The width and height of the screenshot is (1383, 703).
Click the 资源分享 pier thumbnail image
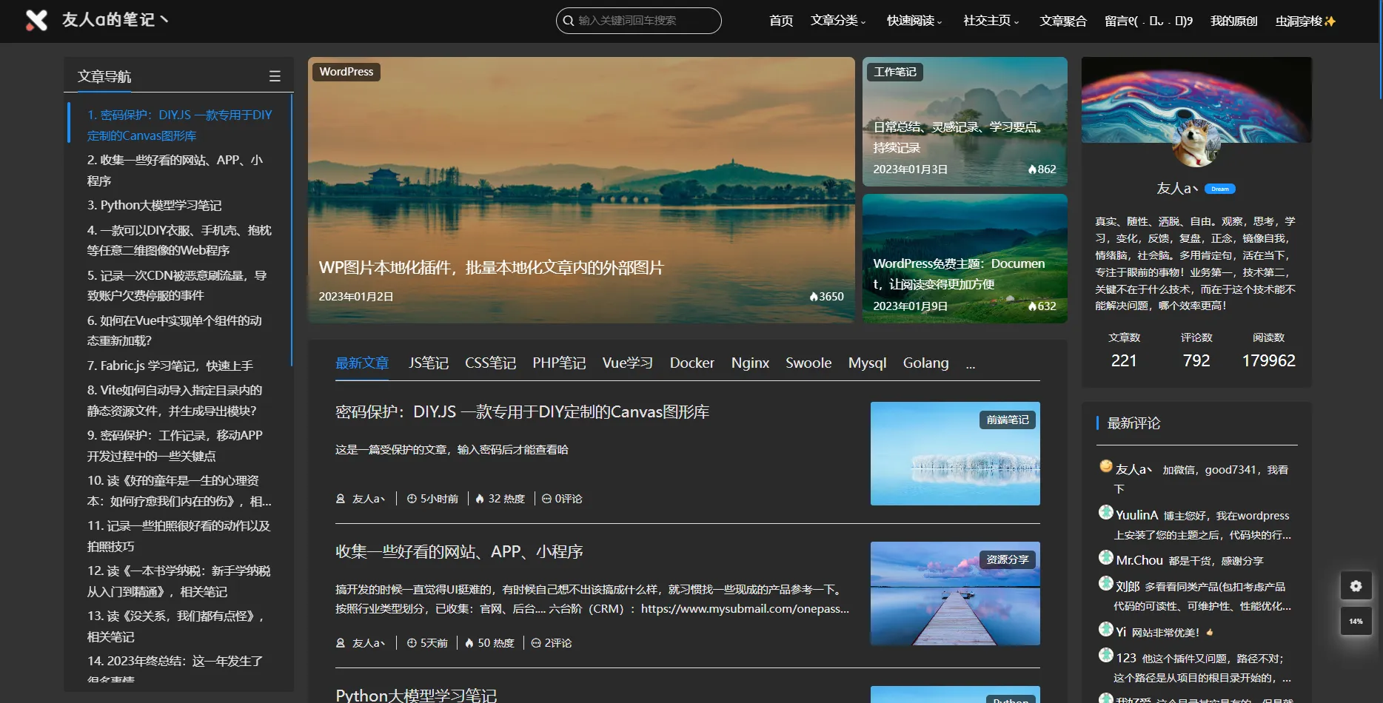coord(955,593)
